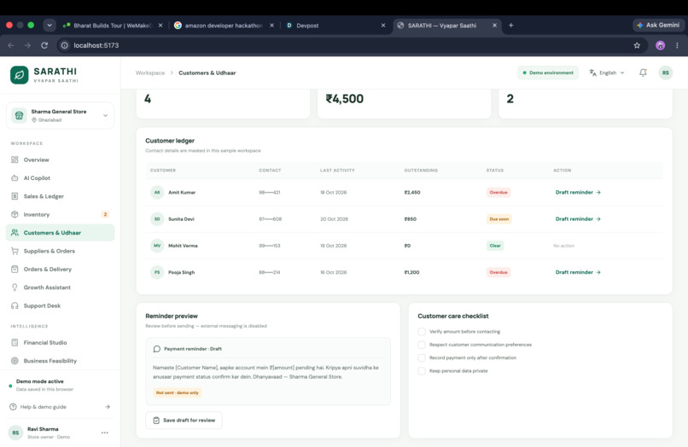
Task: Reload the page with refresh icon
Action: pyautogui.click(x=44, y=45)
